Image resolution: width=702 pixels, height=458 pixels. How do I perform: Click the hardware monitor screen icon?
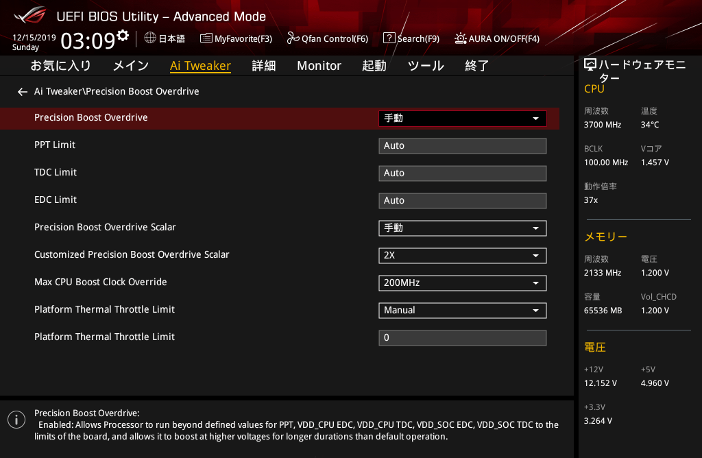tap(590, 65)
